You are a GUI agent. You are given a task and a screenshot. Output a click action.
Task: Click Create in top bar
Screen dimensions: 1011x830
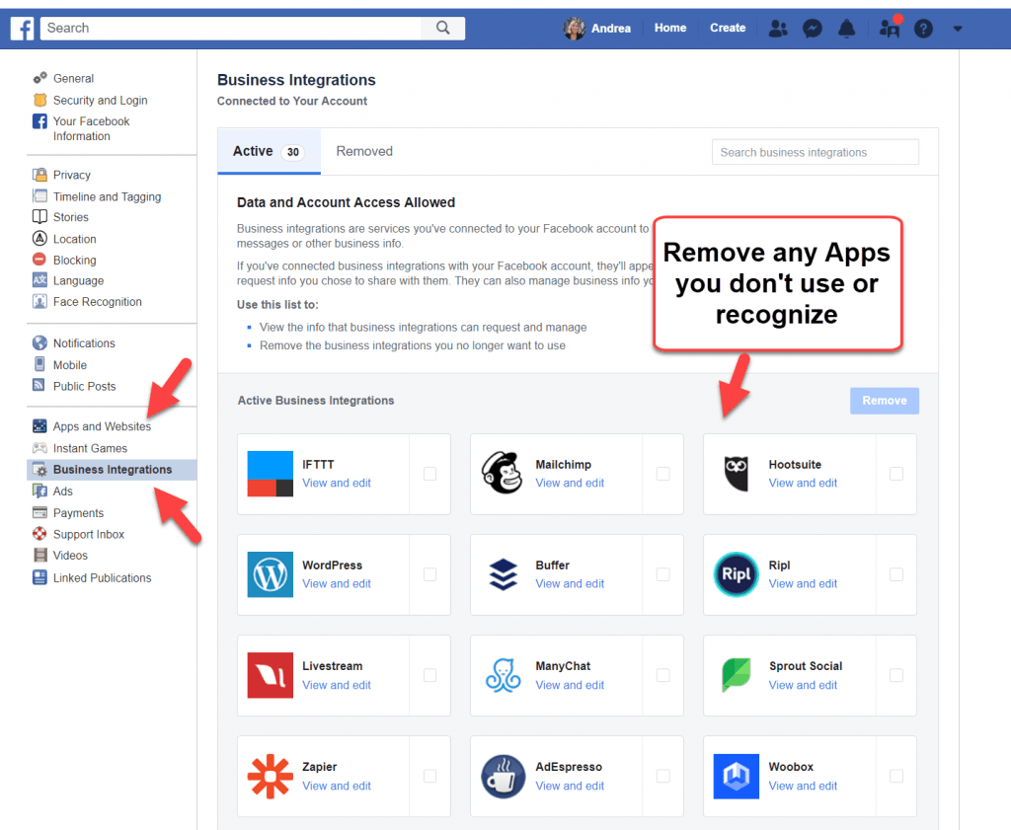tap(728, 29)
